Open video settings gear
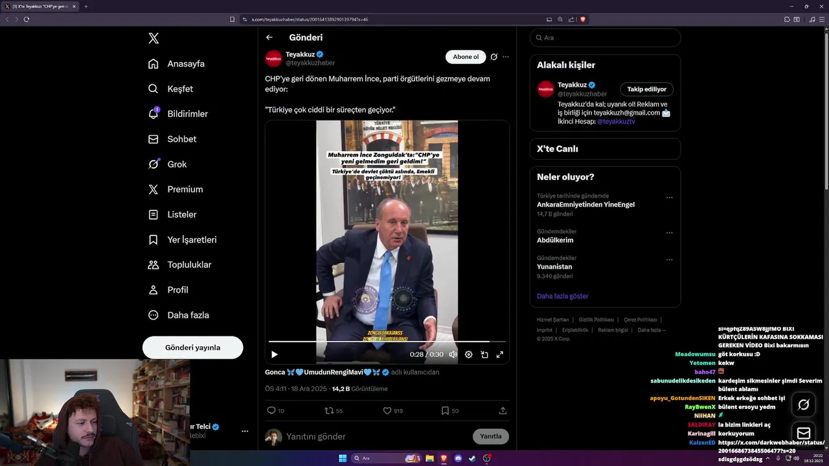Viewport: 829px width, 466px height. tap(468, 354)
